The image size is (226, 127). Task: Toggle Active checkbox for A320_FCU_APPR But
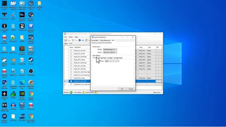(71, 57)
